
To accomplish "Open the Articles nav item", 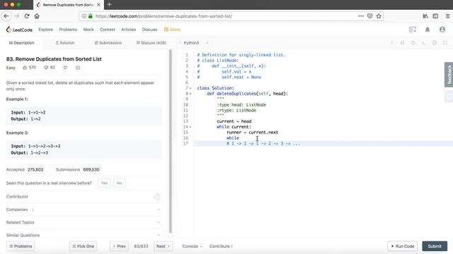I will pos(129,30).
